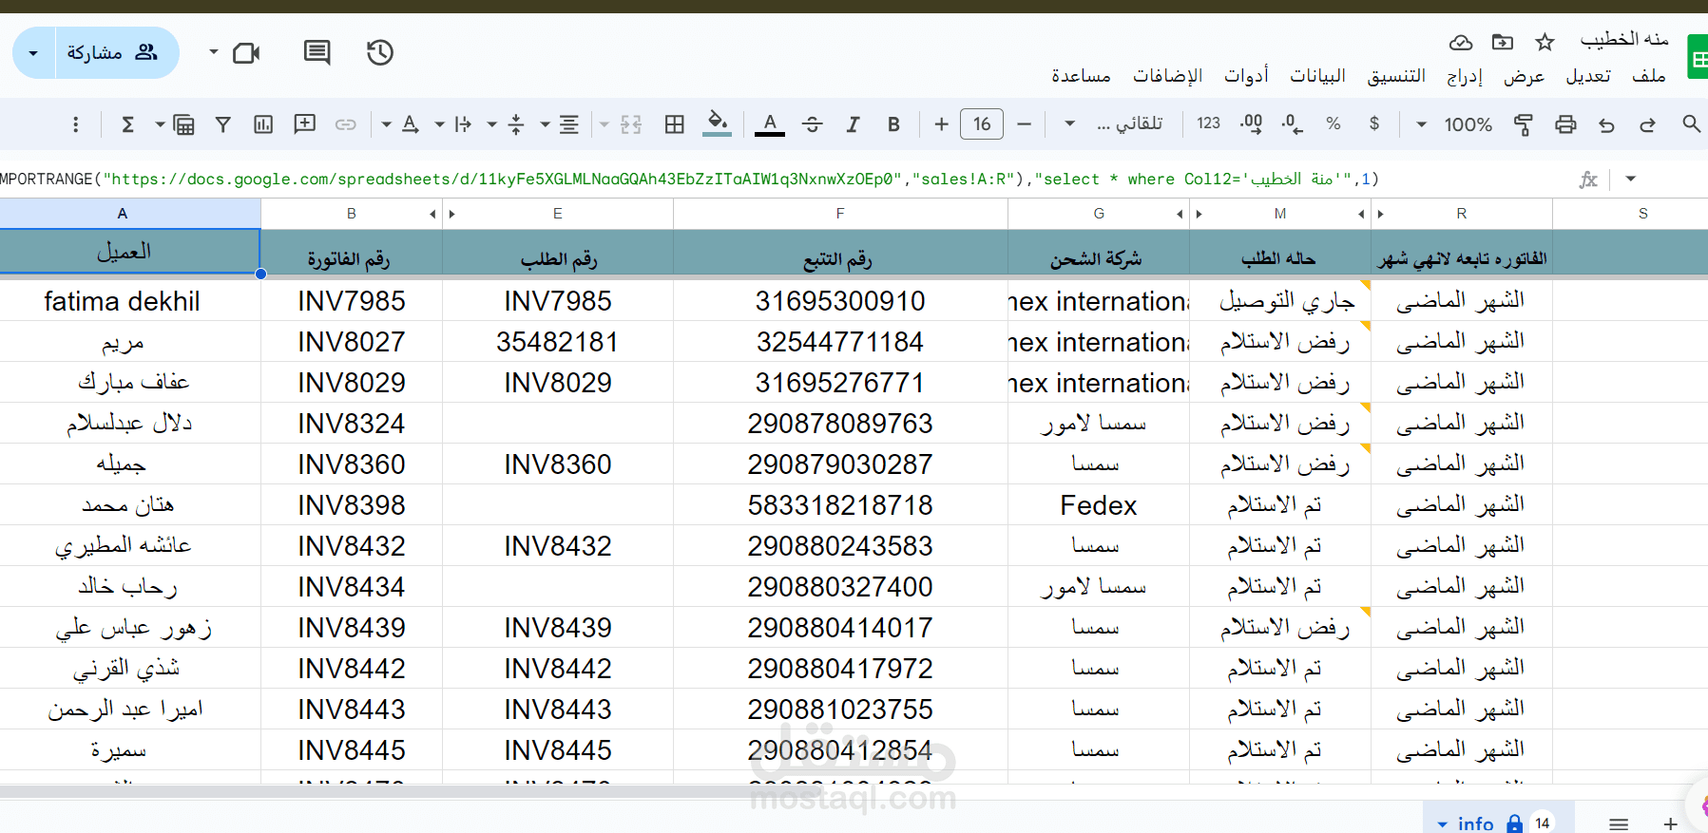
Task: Select the column F header
Action: coord(840,214)
